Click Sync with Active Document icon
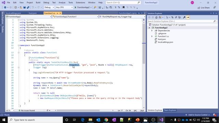This screenshot has width=219, height=123. tap(172, 17)
